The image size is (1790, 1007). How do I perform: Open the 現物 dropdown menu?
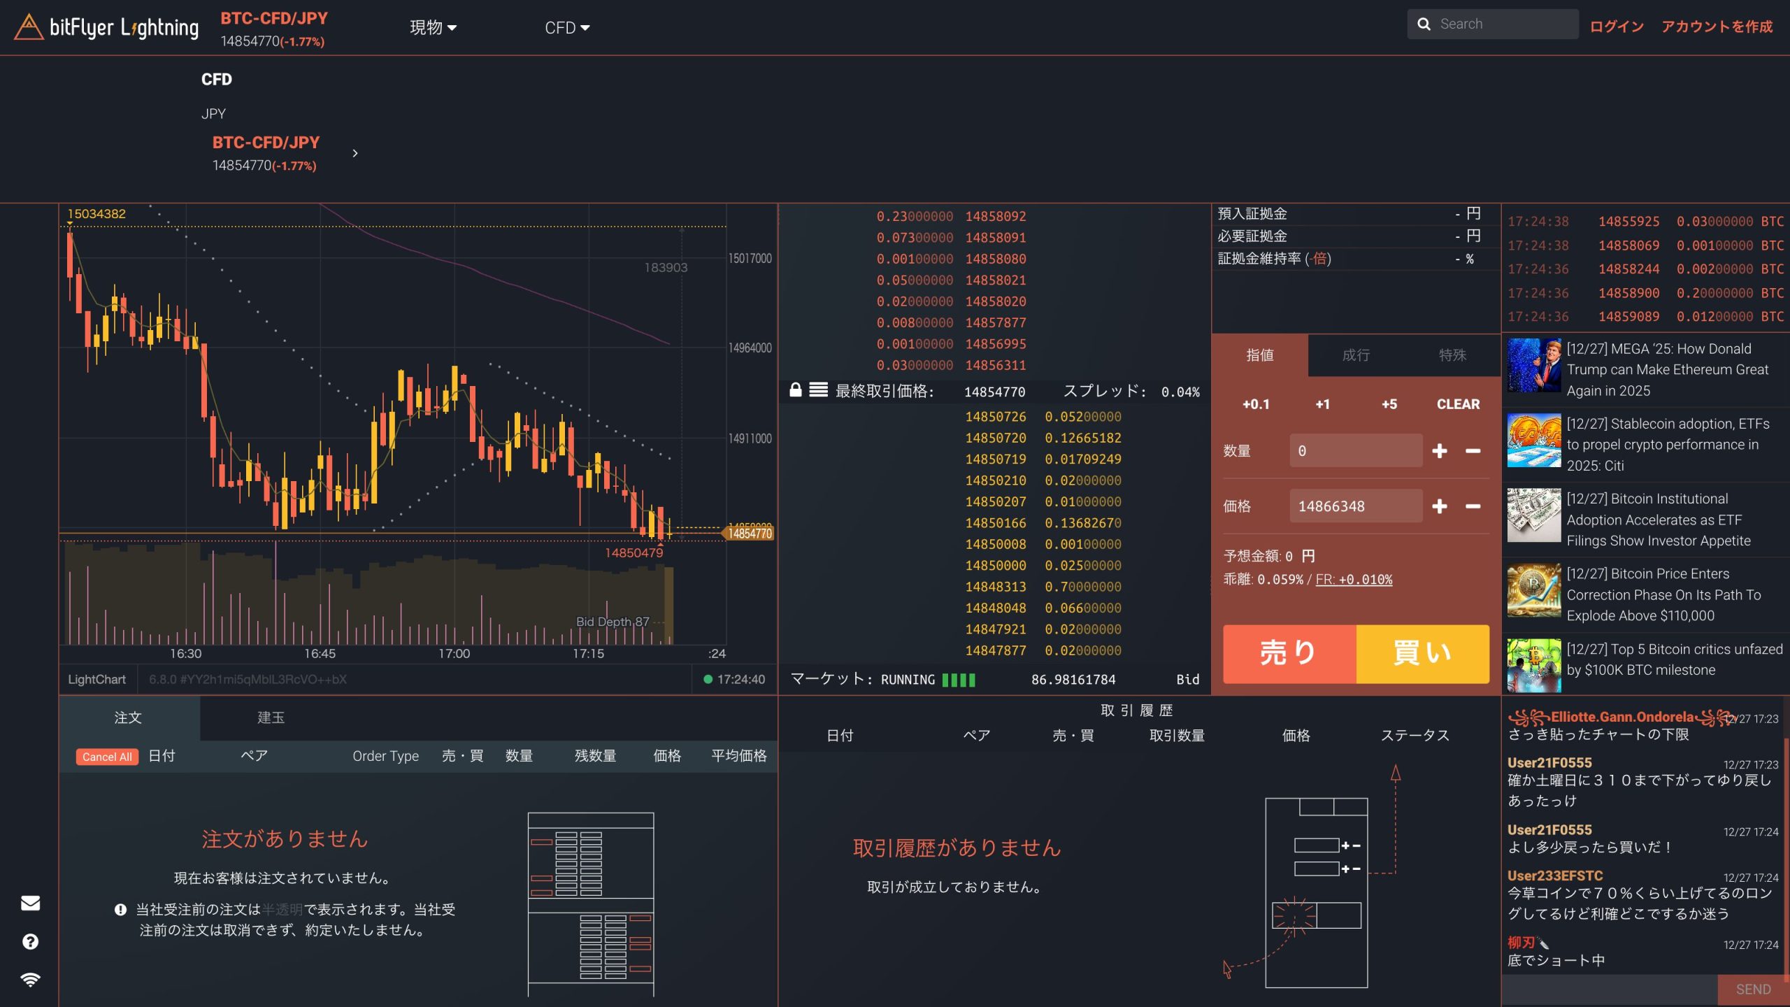(x=433, y=28)
